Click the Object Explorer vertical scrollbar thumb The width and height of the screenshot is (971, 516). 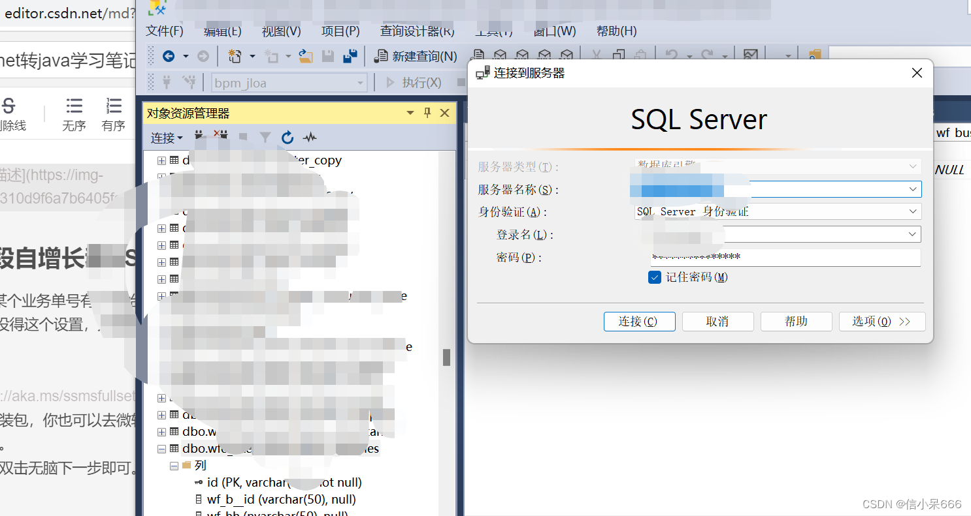[x=447, y=357]
